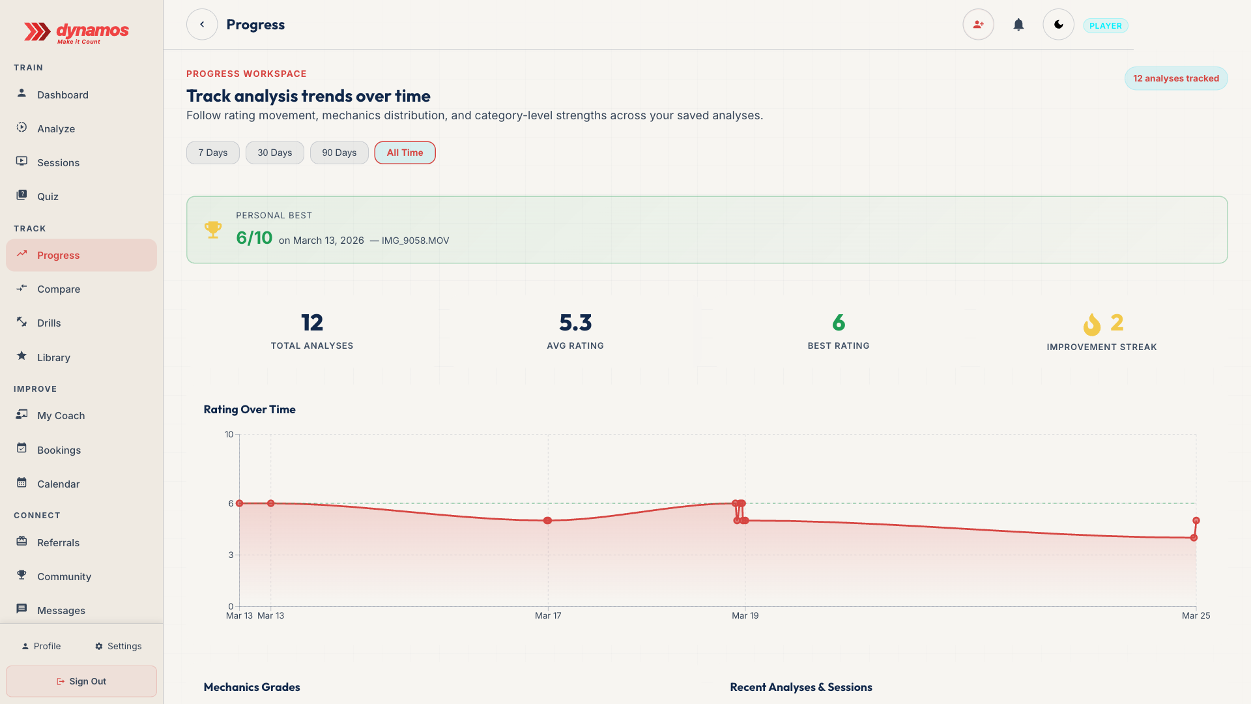Viewport: 1251px width, 704px height.
Task: Open notifications bell
Action: click(x=1018, y=25)
